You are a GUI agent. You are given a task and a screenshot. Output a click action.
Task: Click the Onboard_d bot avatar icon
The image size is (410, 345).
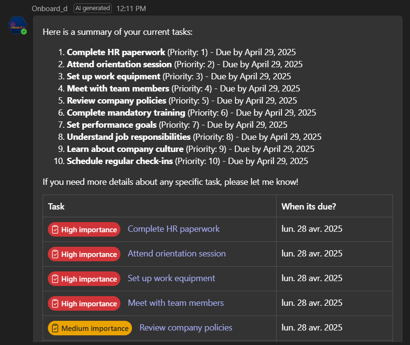17,25
